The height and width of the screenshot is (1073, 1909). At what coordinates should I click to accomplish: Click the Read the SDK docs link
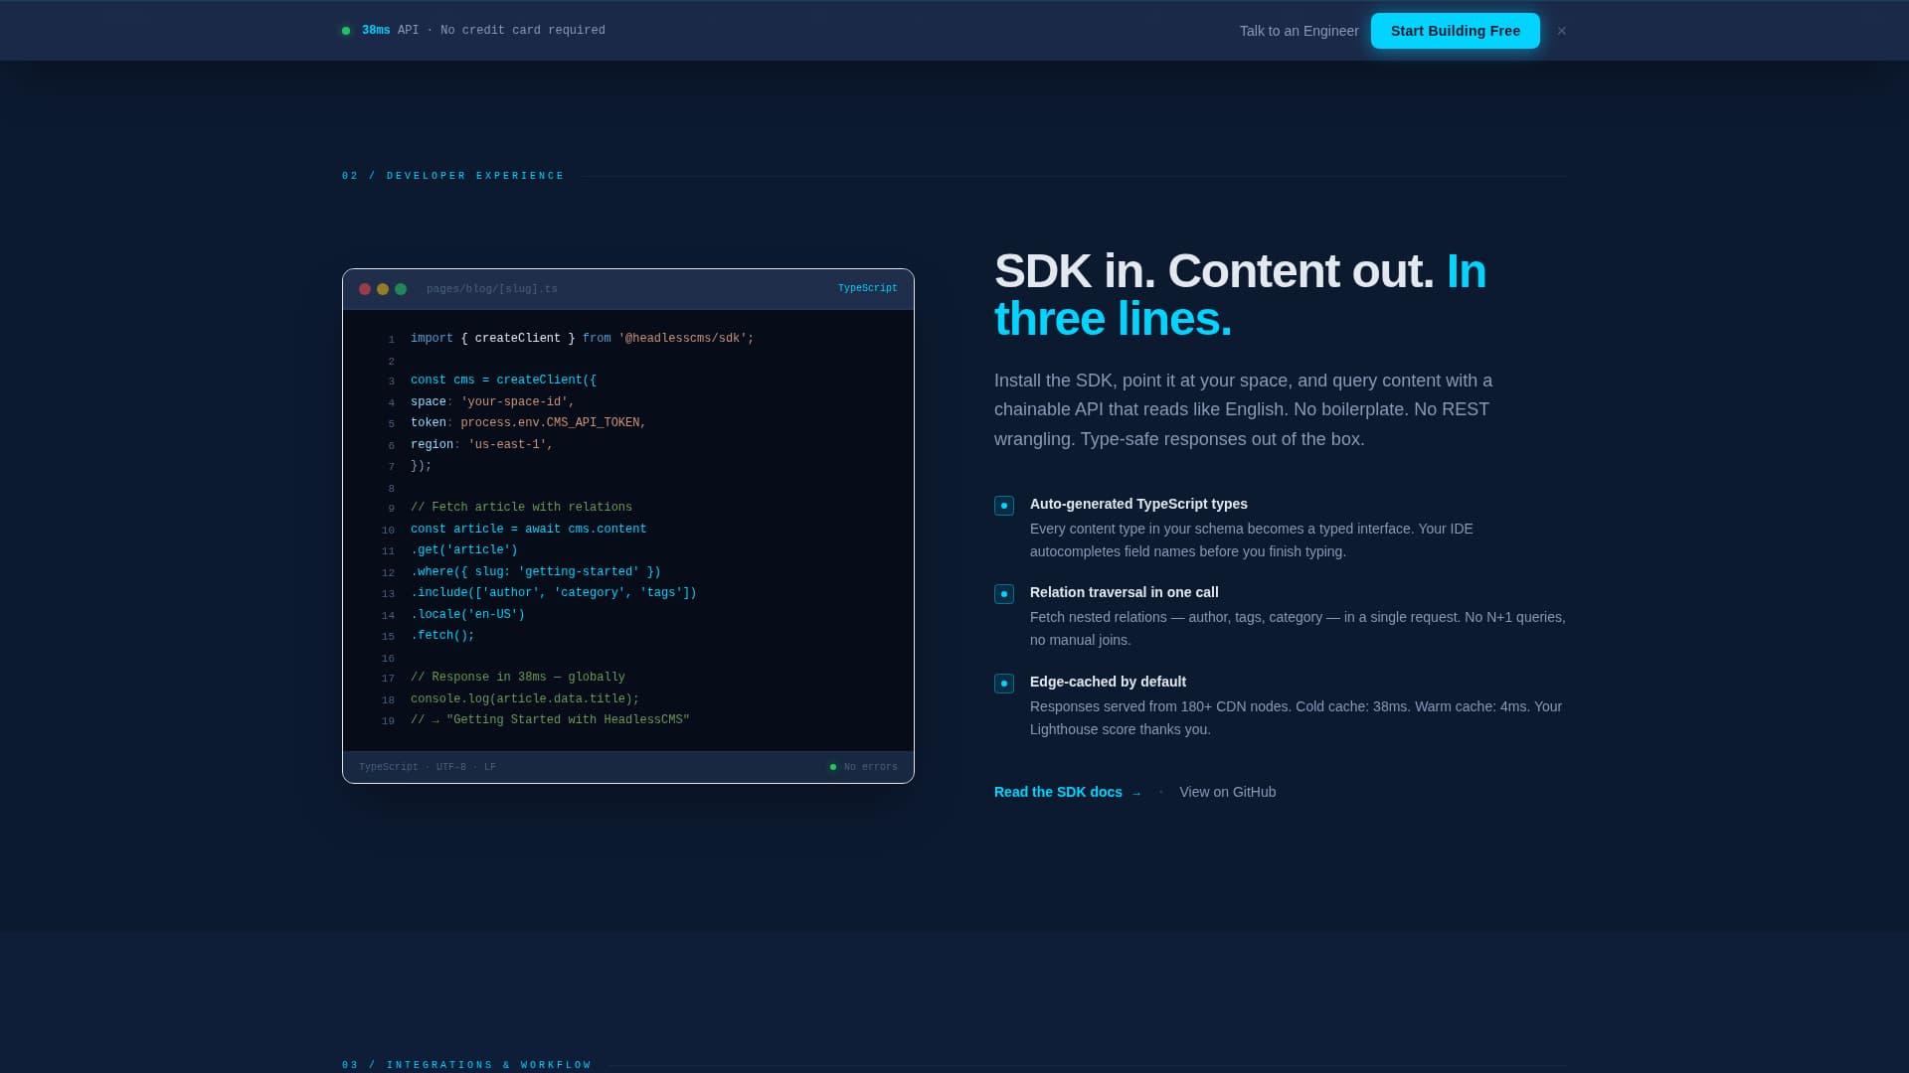point(1056,792)
